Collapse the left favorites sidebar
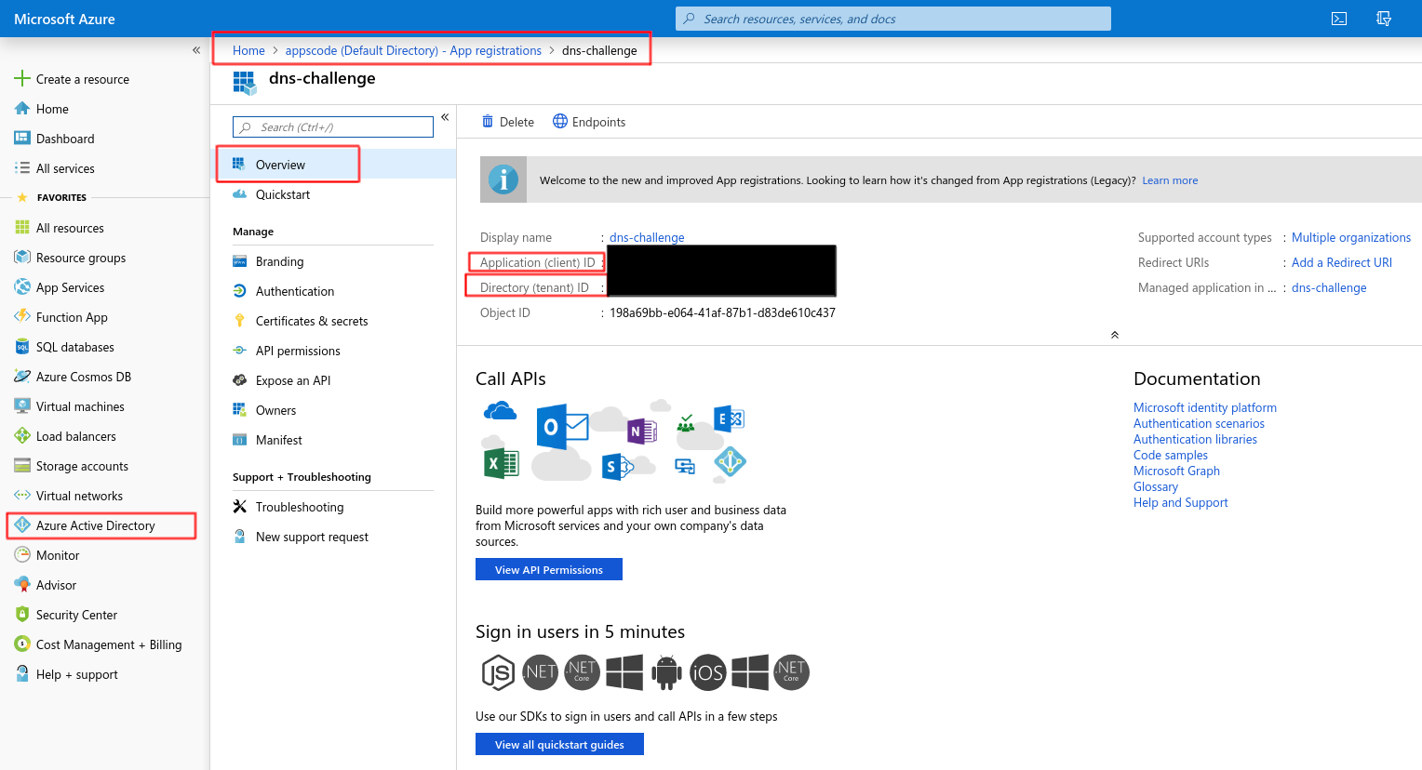The width and height of the screenshot is (1422, 770). 196,50
